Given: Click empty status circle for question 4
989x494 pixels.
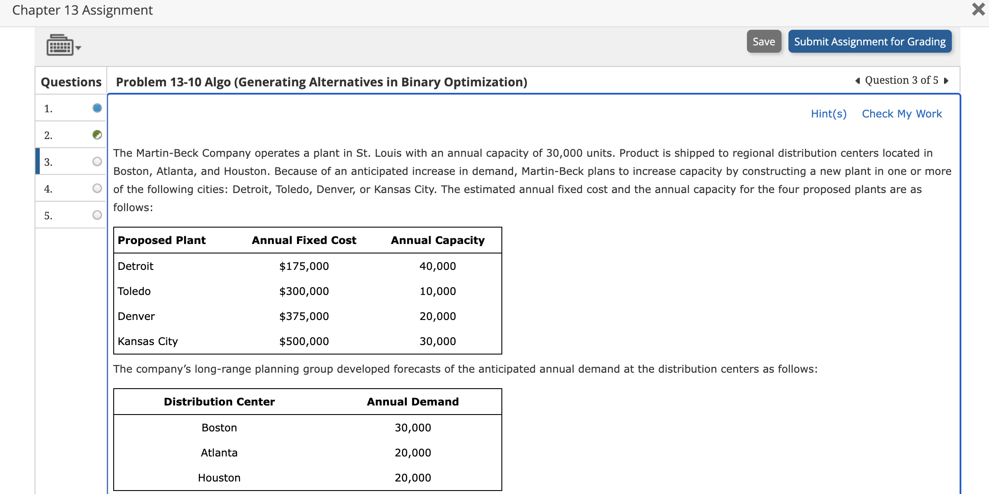Looking at the screenshot, I should [x=97, y=188].
